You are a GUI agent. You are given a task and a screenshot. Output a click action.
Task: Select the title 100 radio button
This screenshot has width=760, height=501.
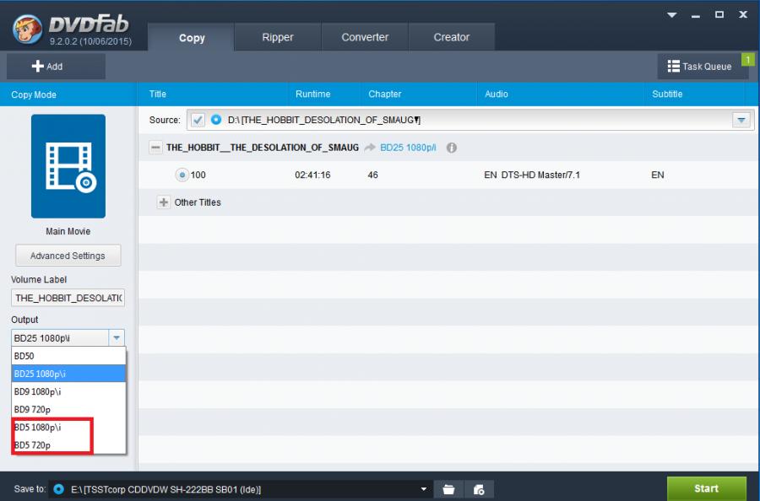point(182,175)
